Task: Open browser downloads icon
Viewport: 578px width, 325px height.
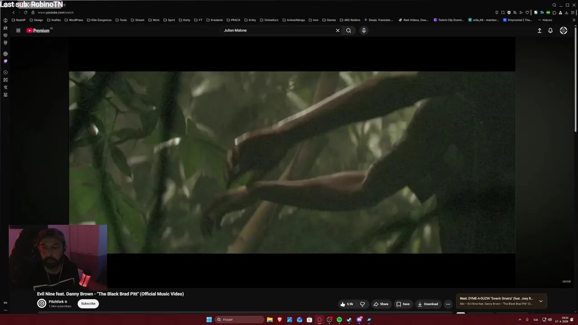Action: click(x=567, y=13)
